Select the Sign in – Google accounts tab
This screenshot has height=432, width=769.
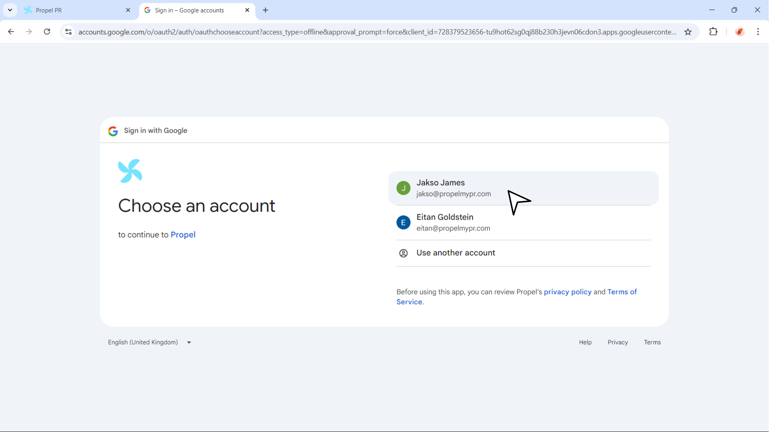coord(196,10)
